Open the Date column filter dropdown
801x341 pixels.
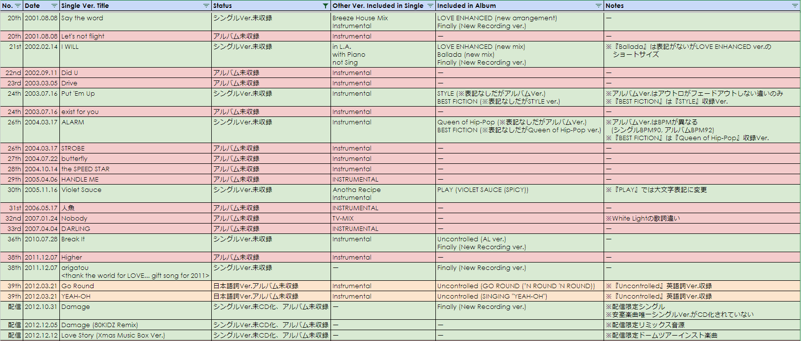[x=54, y=6]
